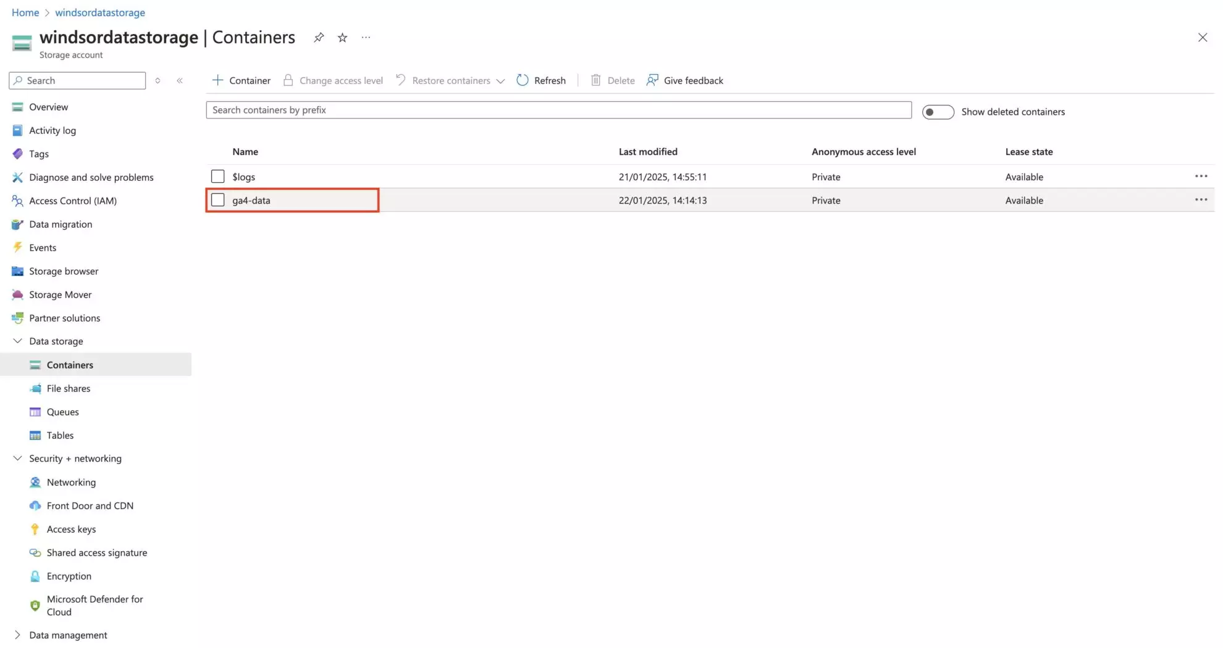Close the Containers blade
Screen dimensions: 1223x648
click(1202, 38)
